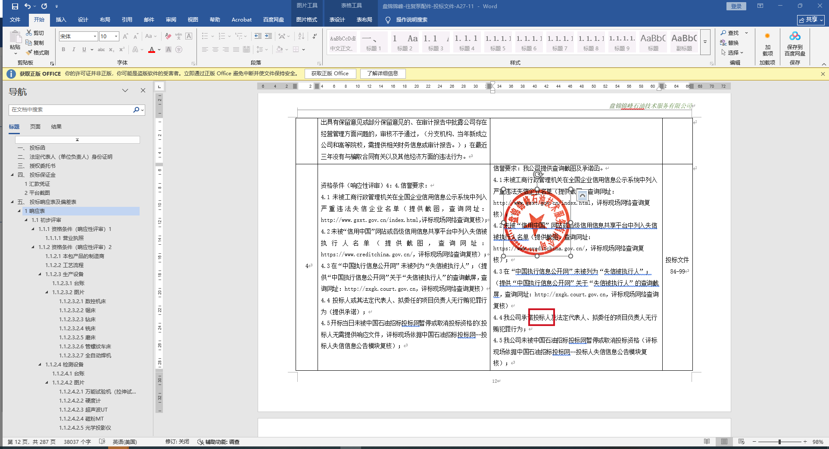Image resolution: width=829 pixels, height=449 pixels.
Task: Toggle bold formatting
Action: pos(63,50)
